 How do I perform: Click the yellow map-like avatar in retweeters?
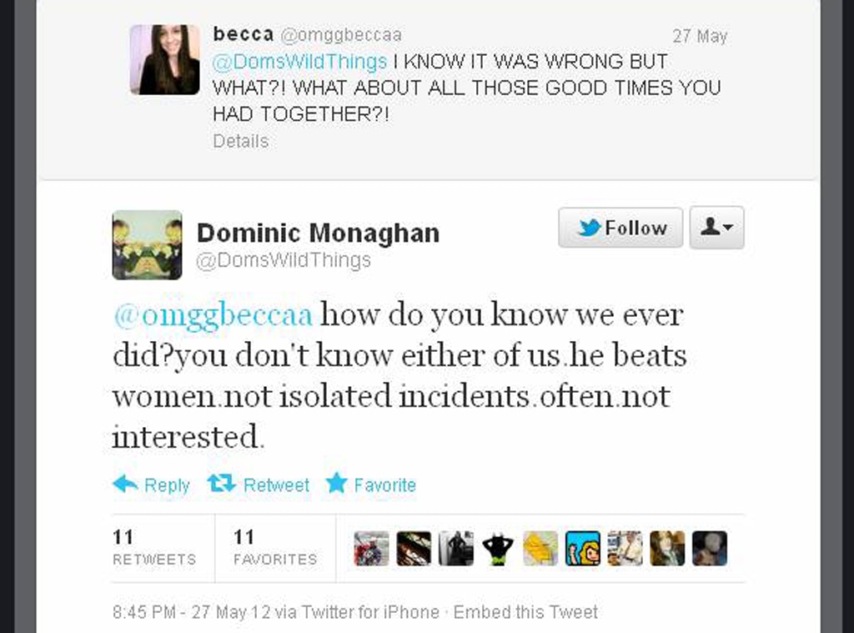pos(540,549)
